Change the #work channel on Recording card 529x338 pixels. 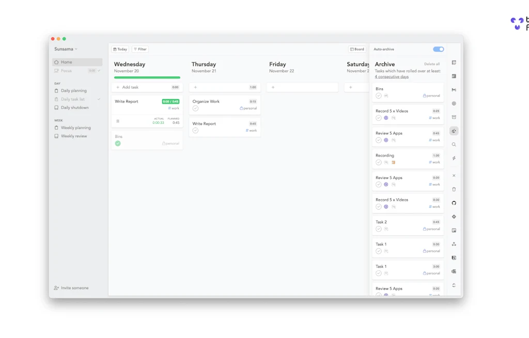pyautogui.click(x=434, y=163)
